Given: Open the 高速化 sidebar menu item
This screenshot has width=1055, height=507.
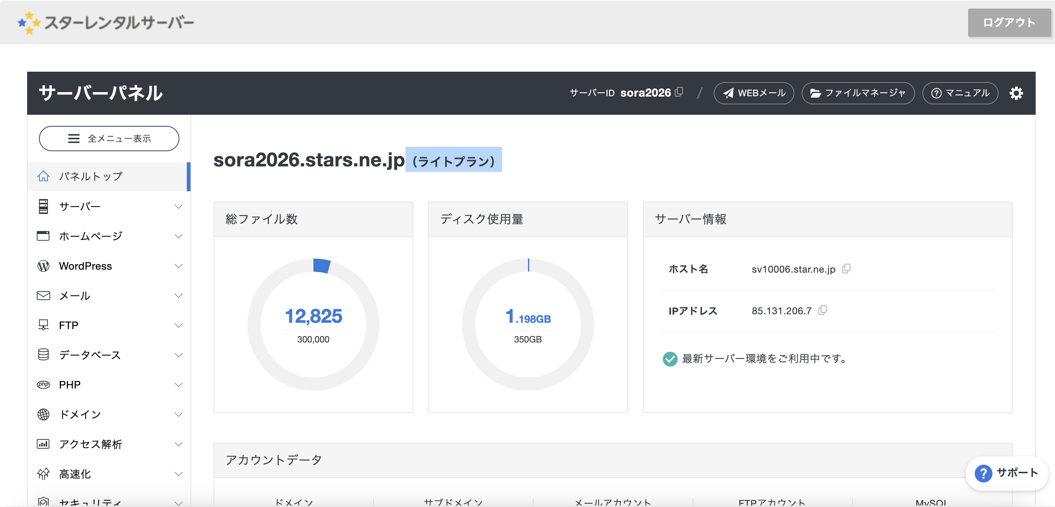Looking at the screenshot, I should tap(75, 474).
